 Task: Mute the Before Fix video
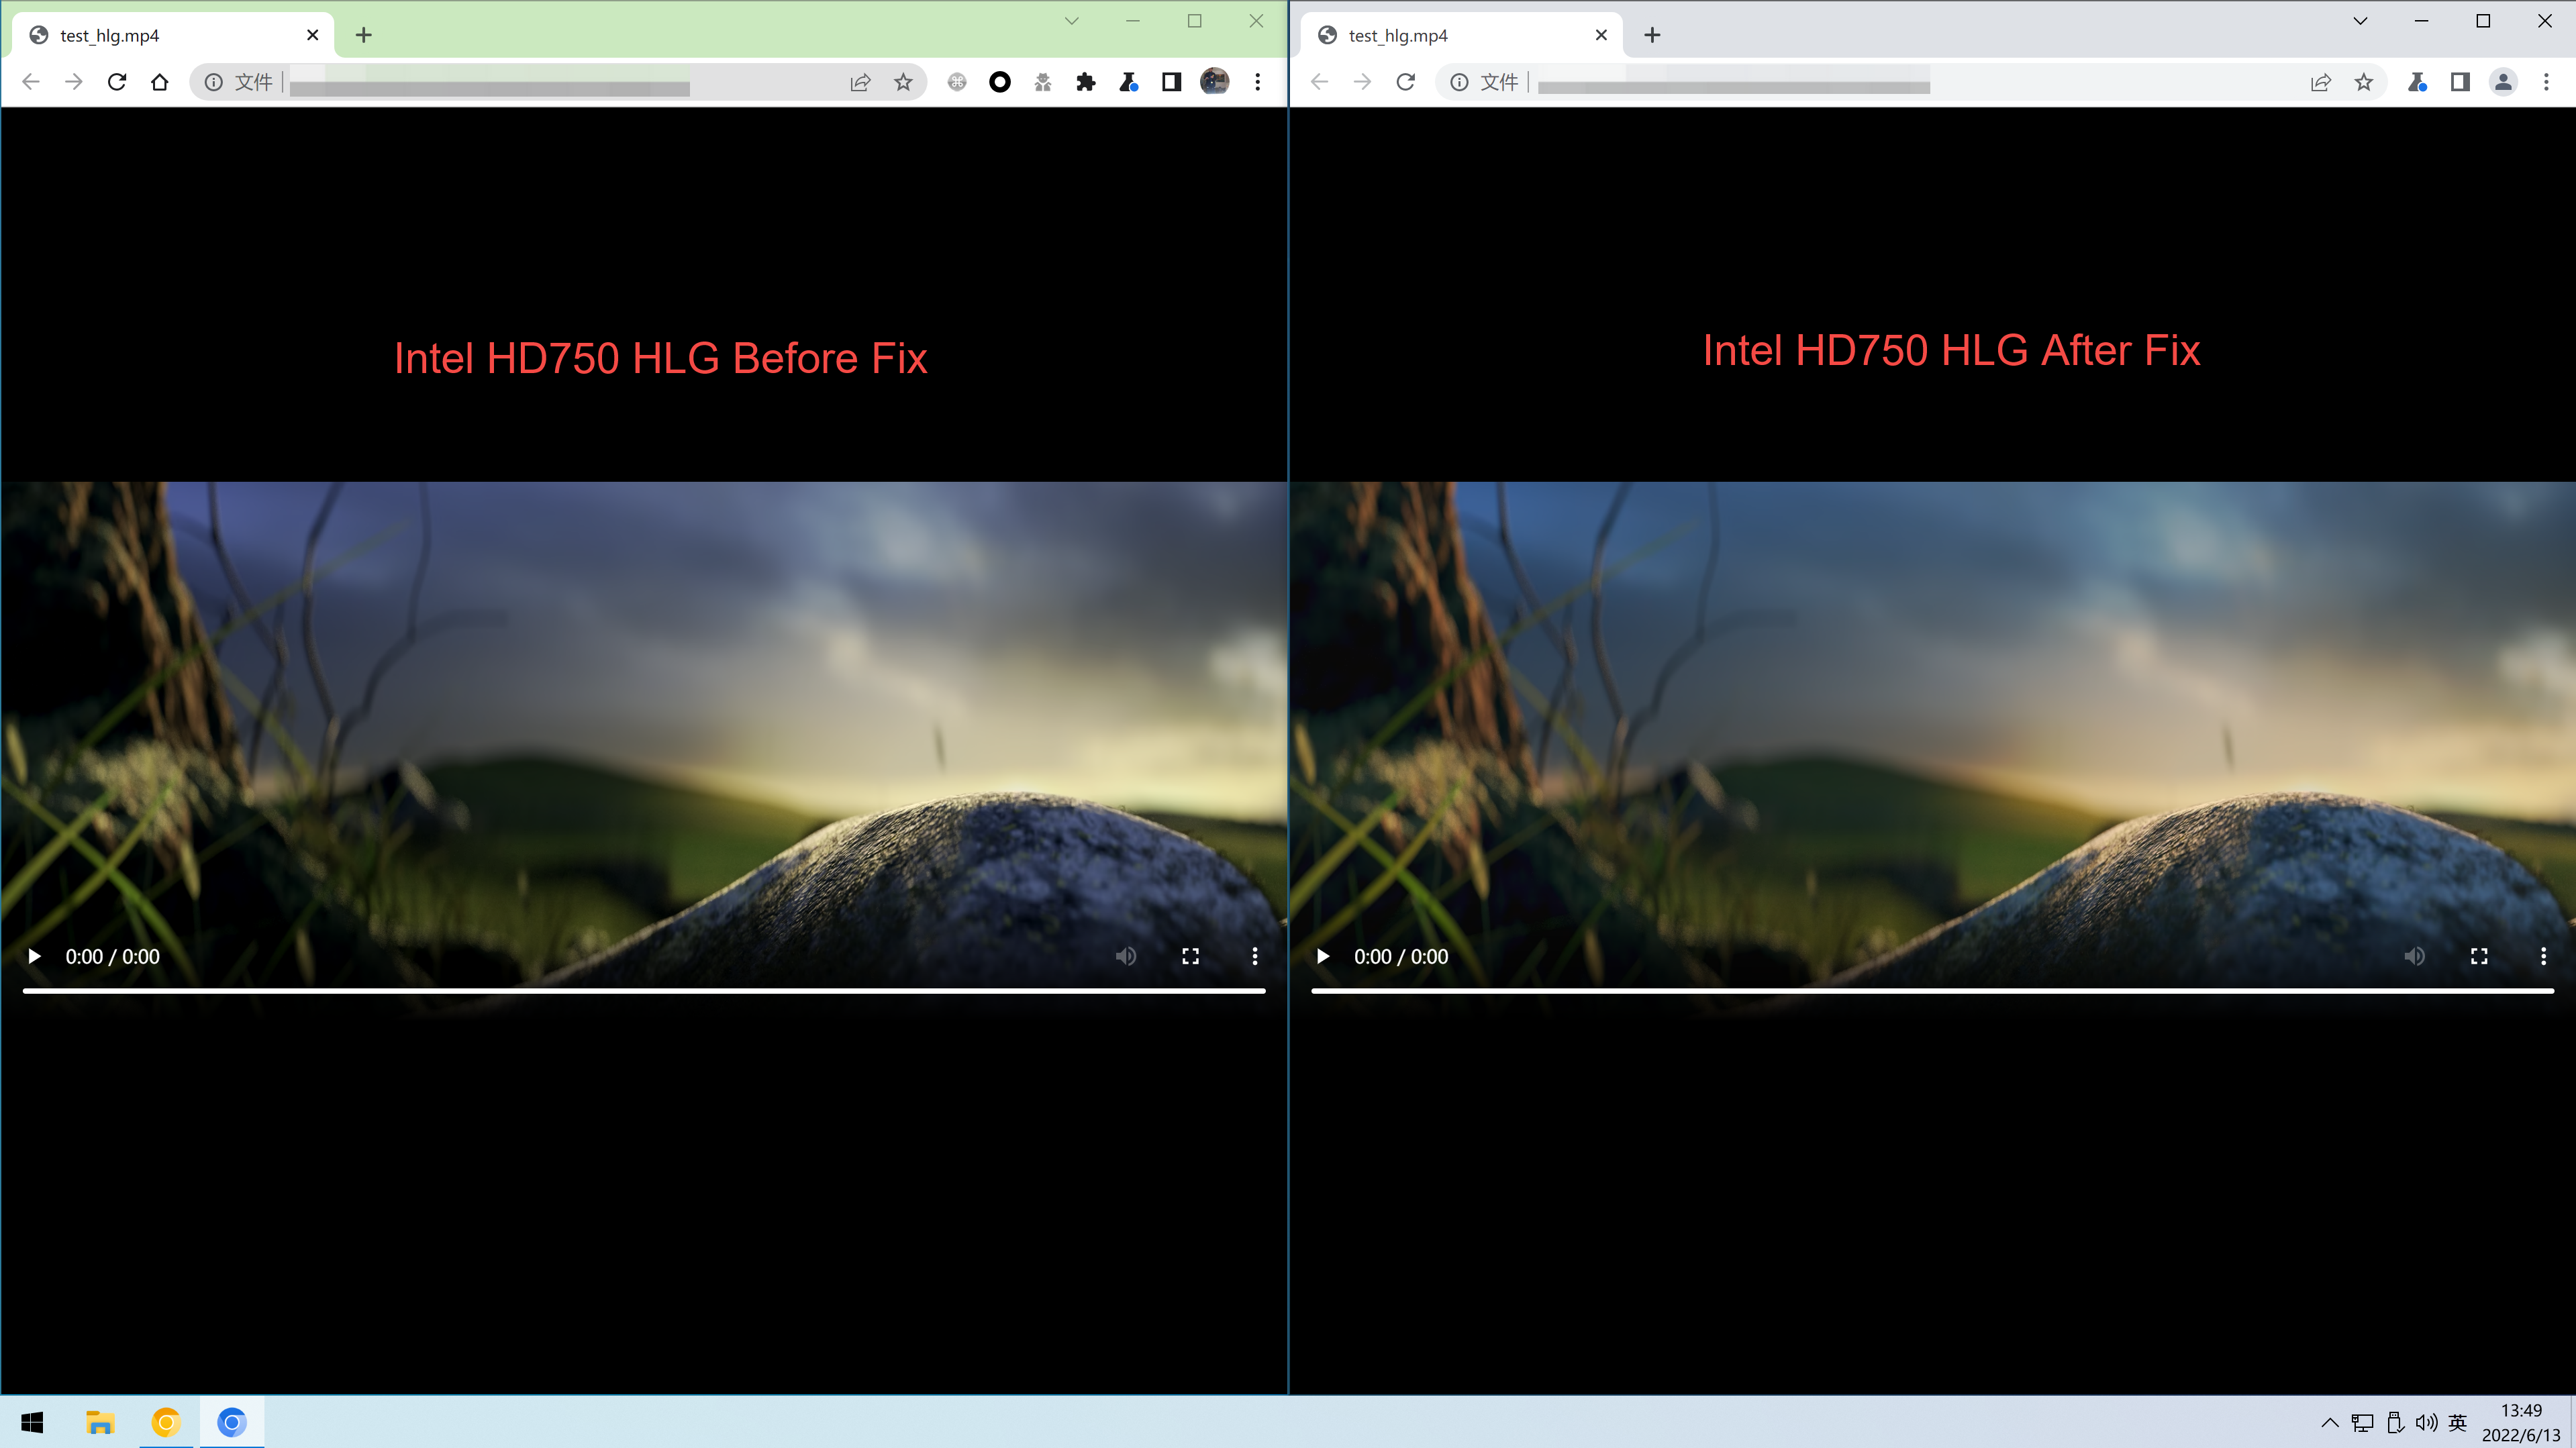(1126, 956)
